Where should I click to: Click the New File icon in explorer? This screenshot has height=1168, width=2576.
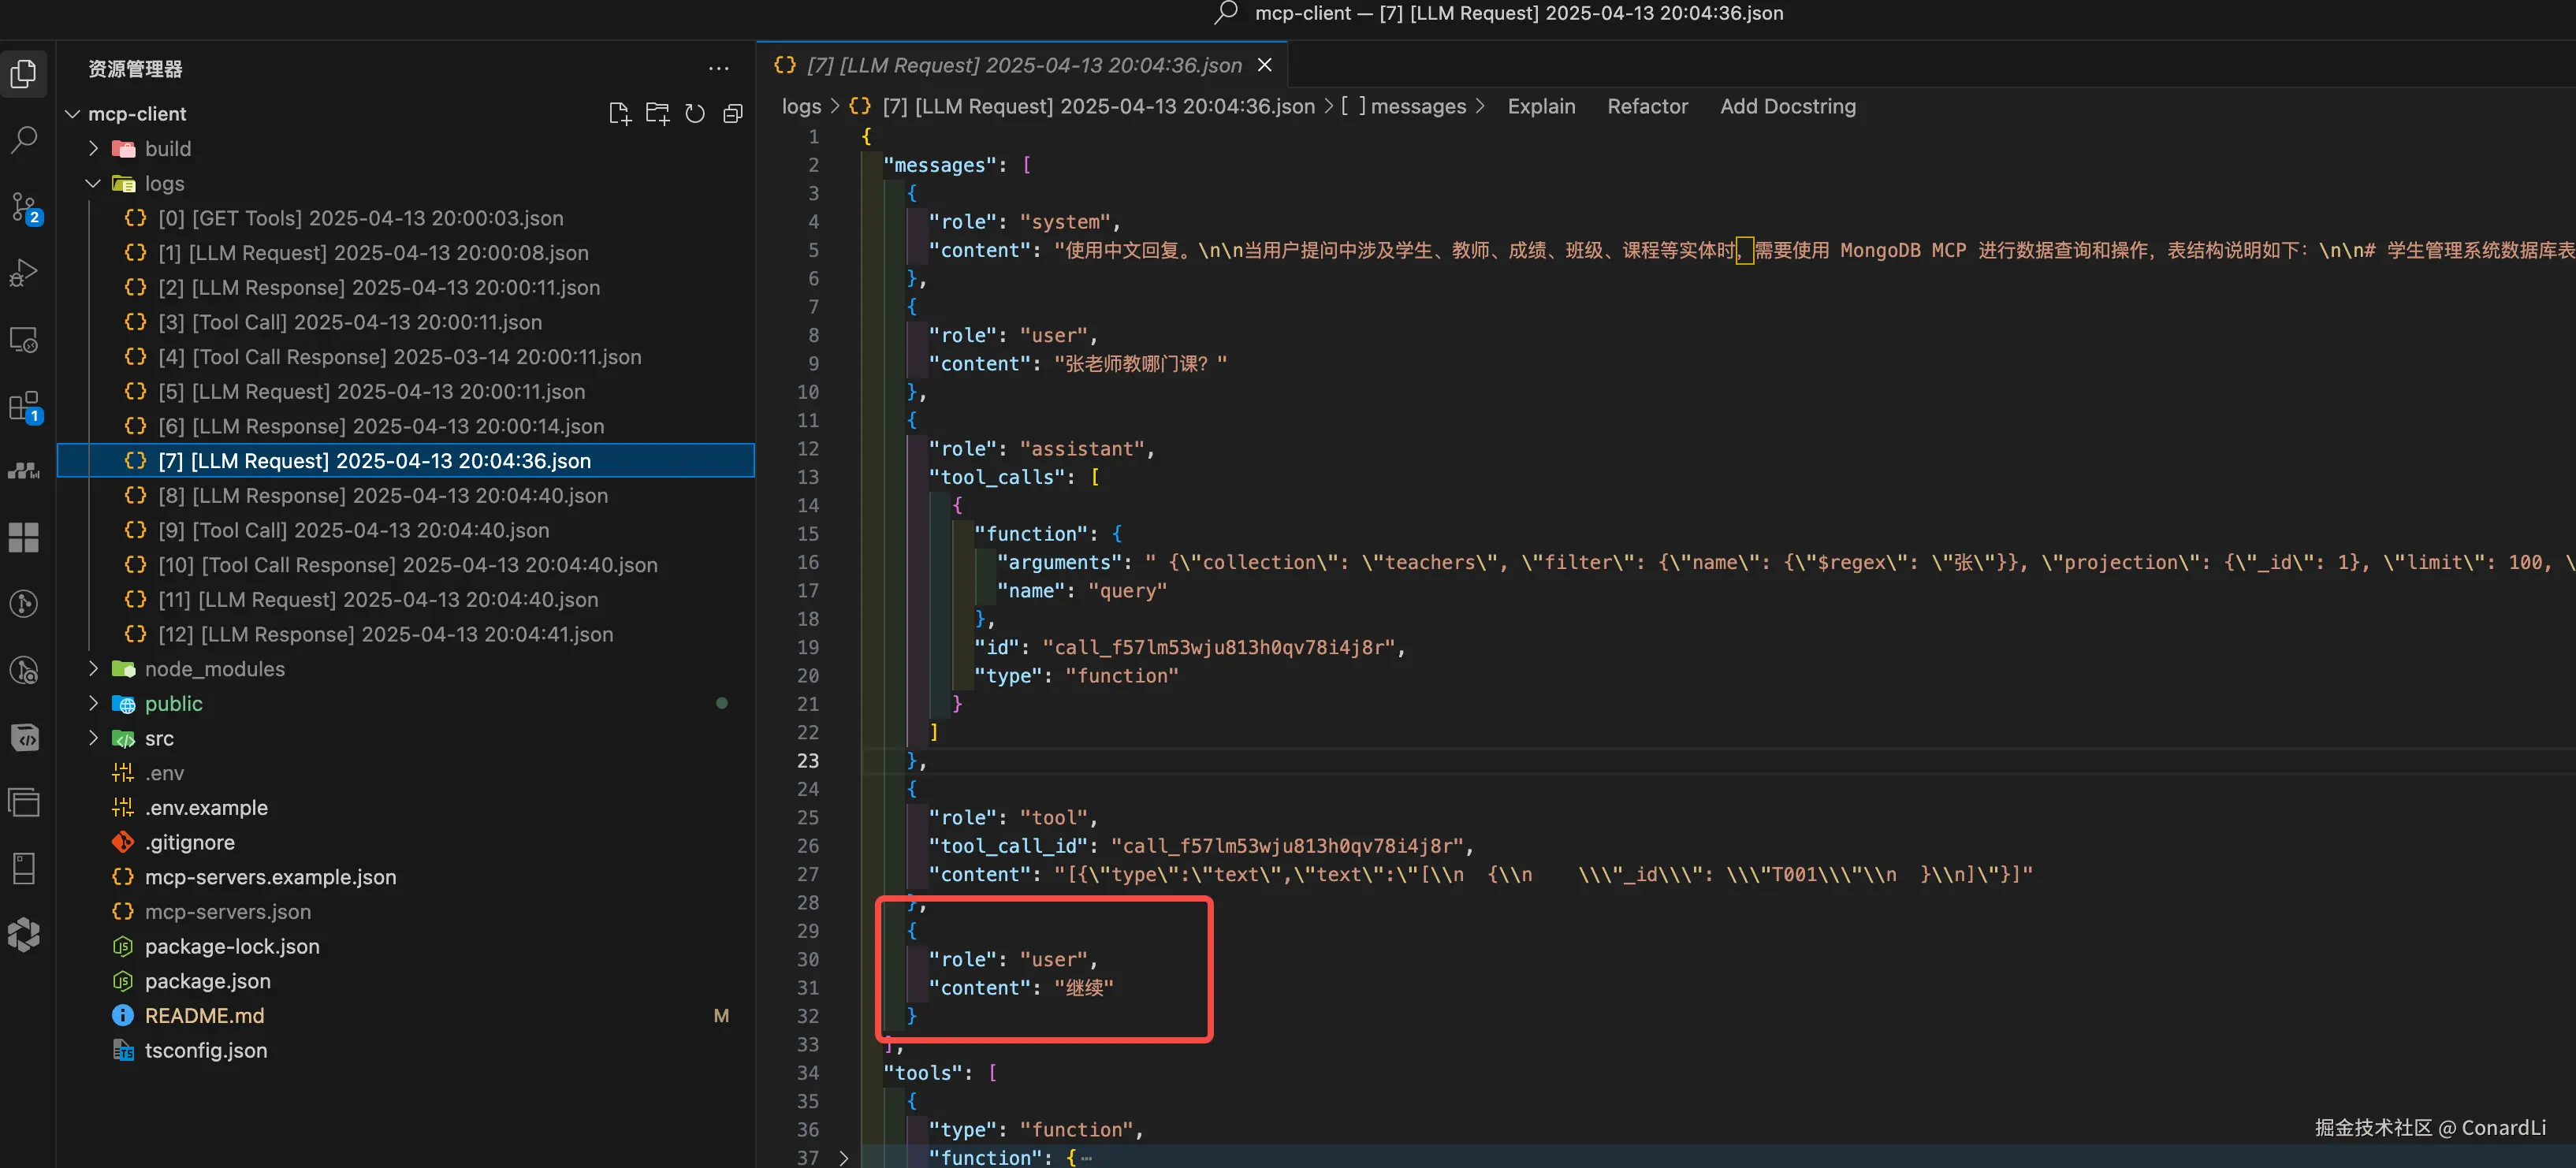point(619,114)
